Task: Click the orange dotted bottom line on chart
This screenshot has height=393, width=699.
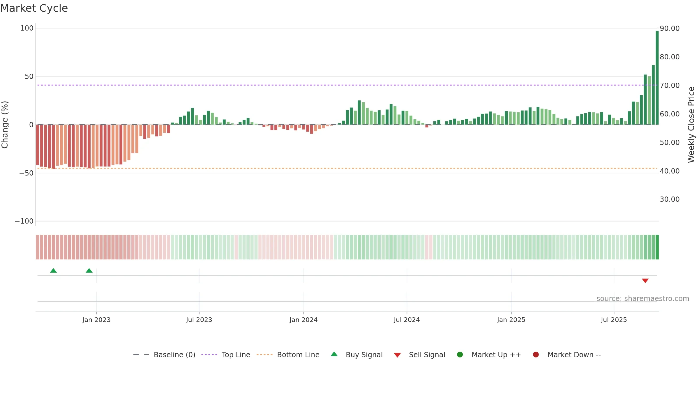Action: 347,168
